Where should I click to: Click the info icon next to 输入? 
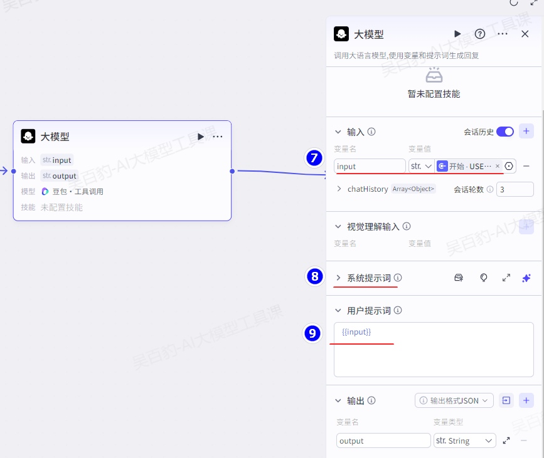coord(371,132)
